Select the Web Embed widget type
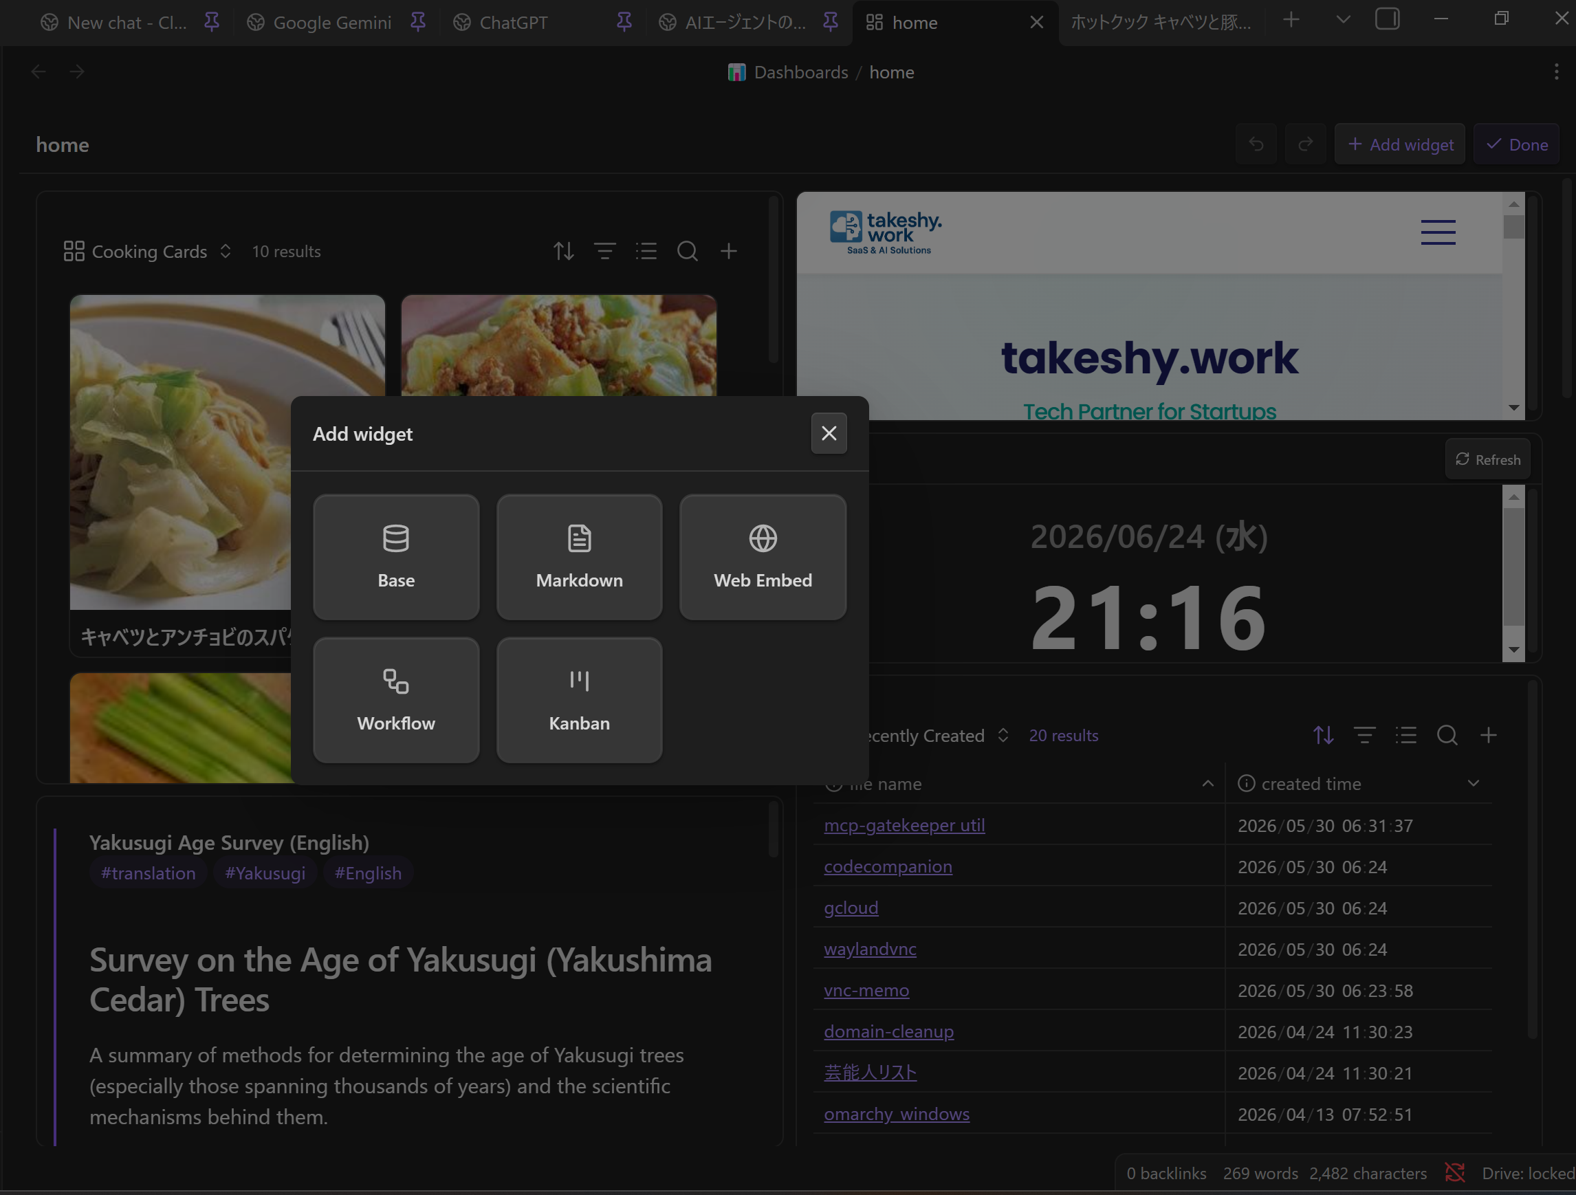This screenshot has height=1195, width=1576. 763,557
